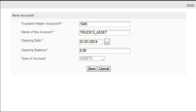
Task: Edit the Name of the Account field
Action: 105,33
